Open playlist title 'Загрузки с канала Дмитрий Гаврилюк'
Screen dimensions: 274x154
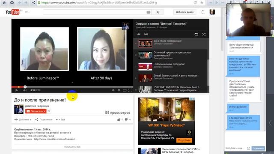tap(161, 24)
